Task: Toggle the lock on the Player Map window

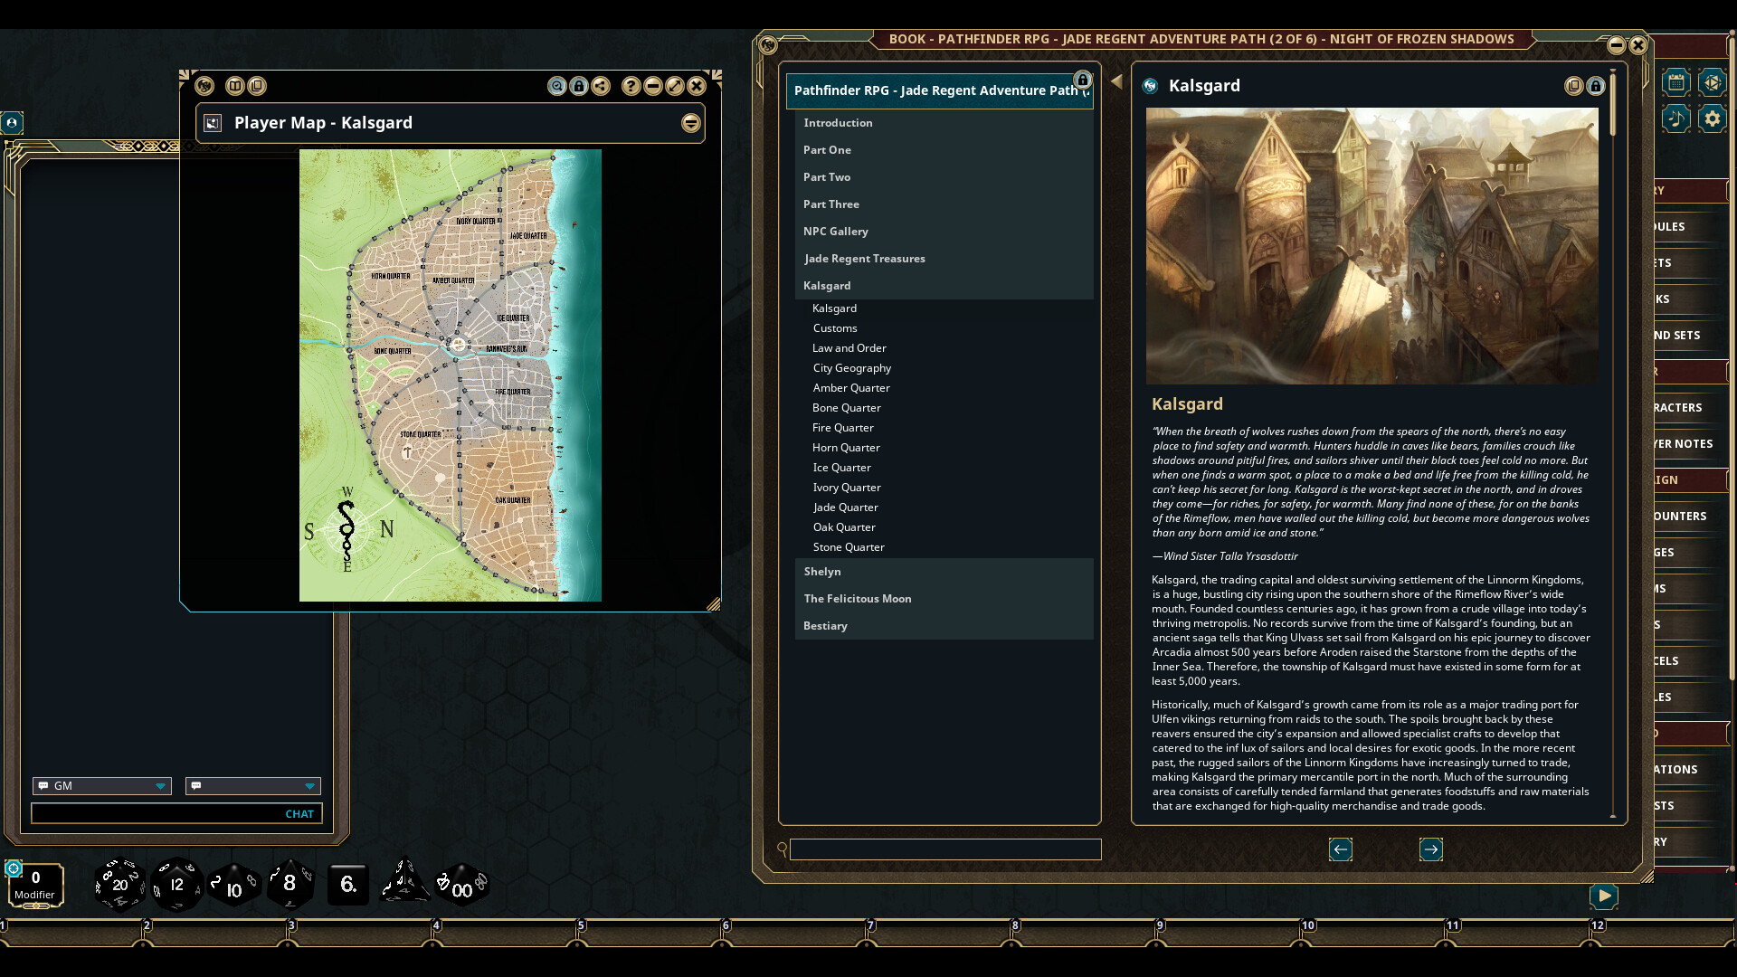Action: tap(580, 86)
